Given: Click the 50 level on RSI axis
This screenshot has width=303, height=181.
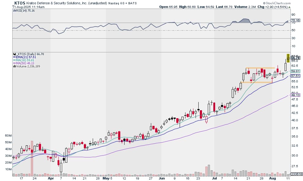Looking at the screenshot, I should [x=293, y=30].
